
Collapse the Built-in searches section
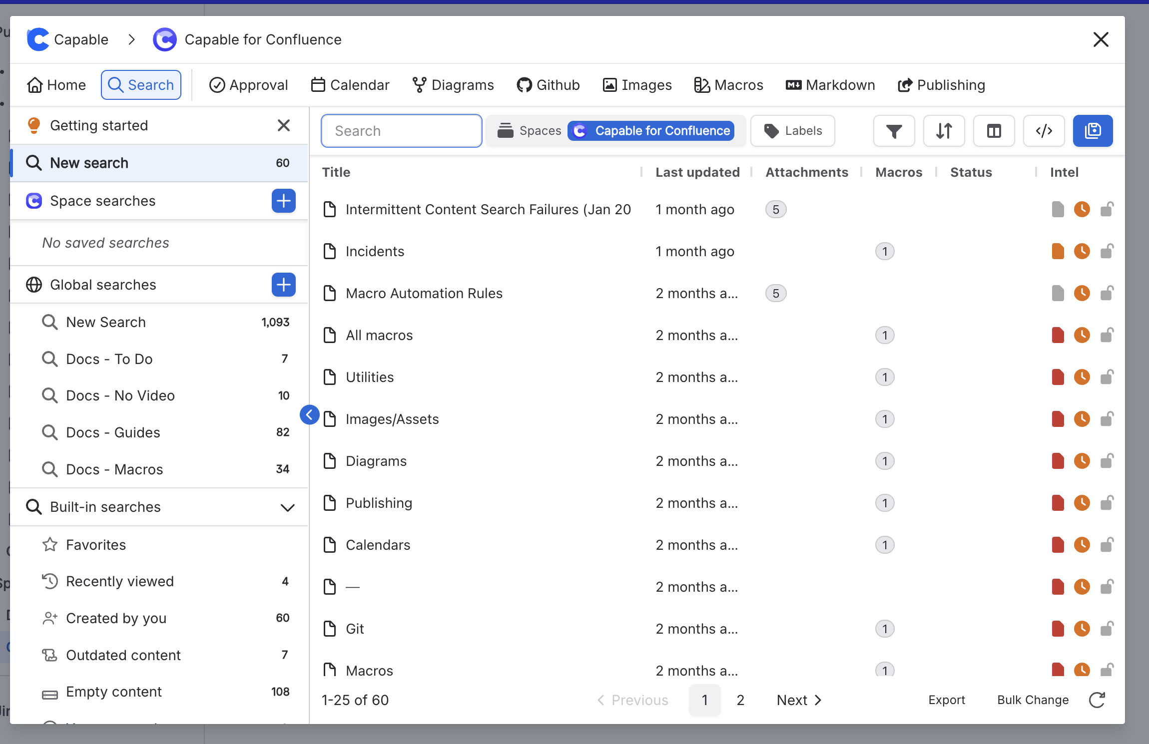(x=287, y=507)
